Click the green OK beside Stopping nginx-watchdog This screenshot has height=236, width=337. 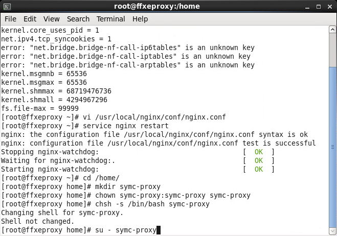pos(258,152)
